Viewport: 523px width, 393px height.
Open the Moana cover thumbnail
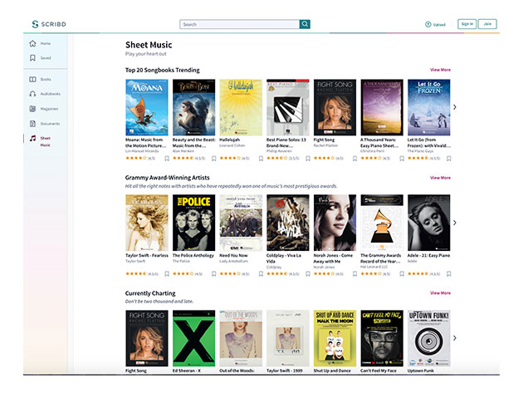[147, 107]
